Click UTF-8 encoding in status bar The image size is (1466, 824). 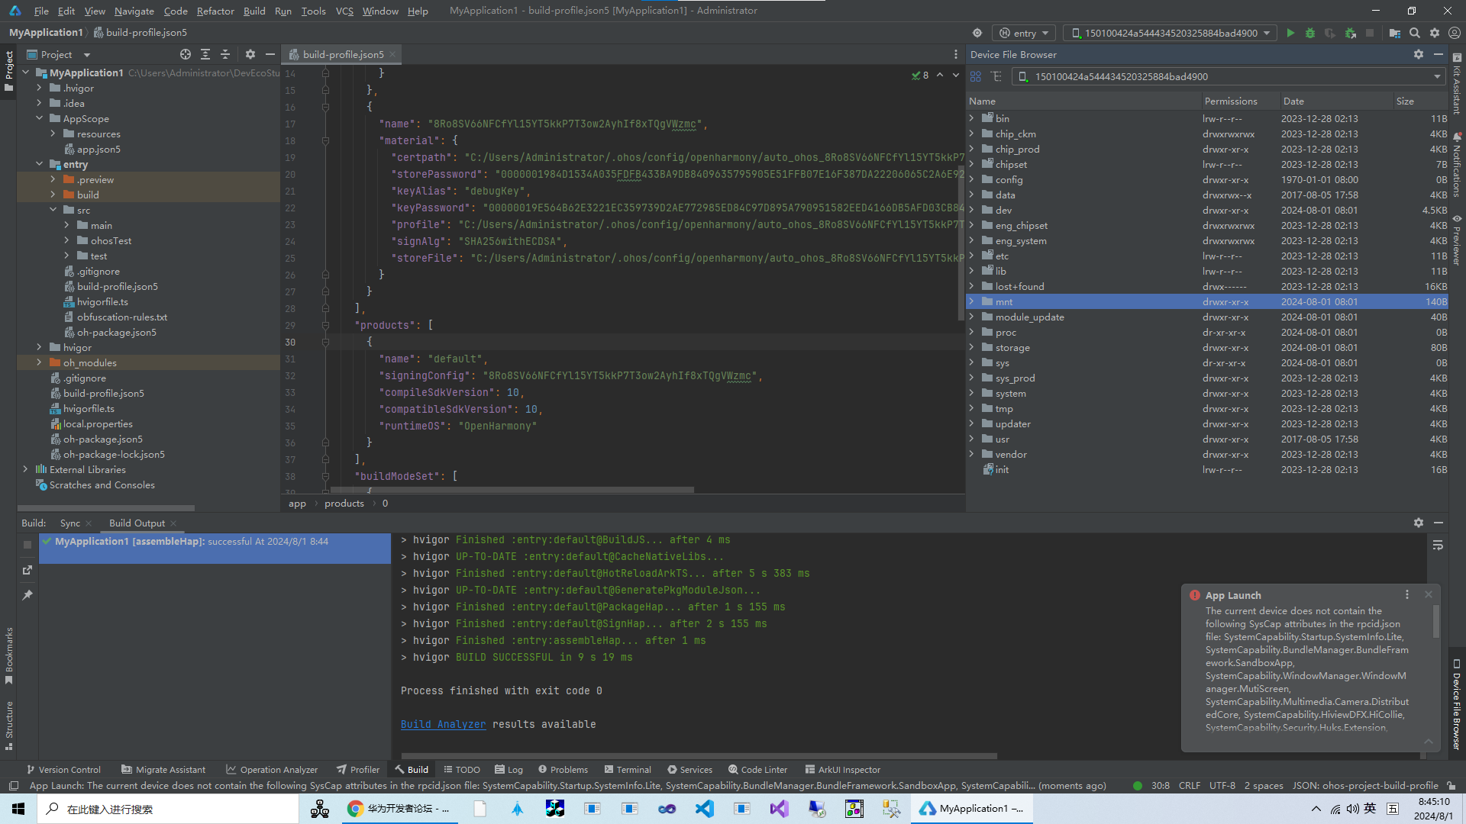[x=1222, y=785]
